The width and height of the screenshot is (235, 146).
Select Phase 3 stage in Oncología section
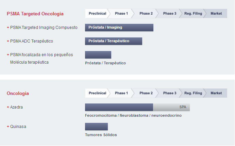(170, 93)
